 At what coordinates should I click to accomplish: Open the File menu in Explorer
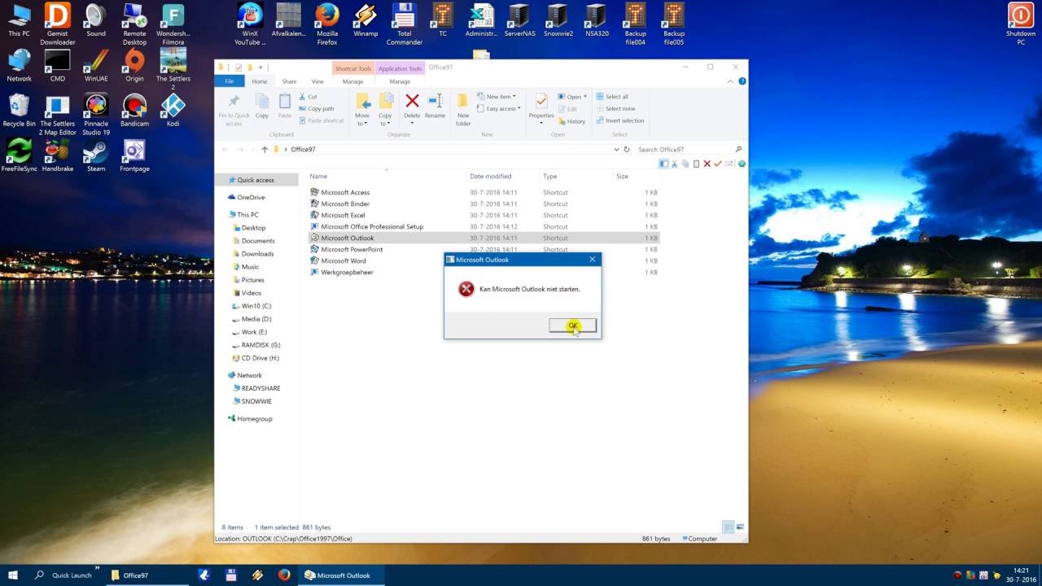[229, 81]
